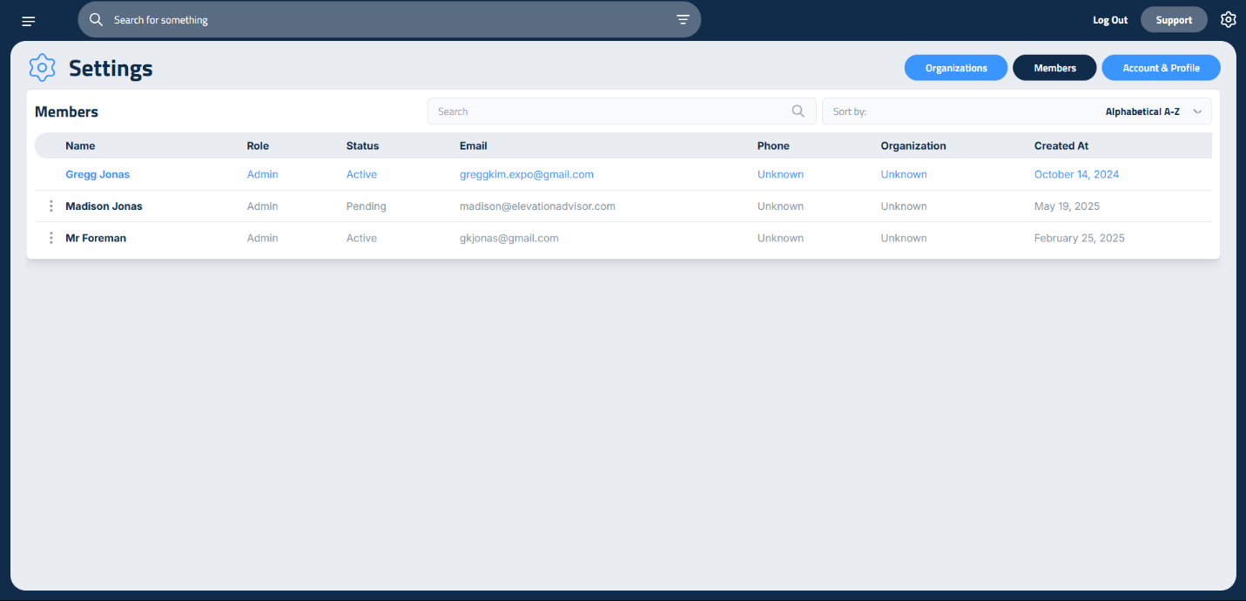Image resolution: width=1246 pixels, height=601 pixels.
Task: Click the Created At column header
Action: (x=1061, y=145)
